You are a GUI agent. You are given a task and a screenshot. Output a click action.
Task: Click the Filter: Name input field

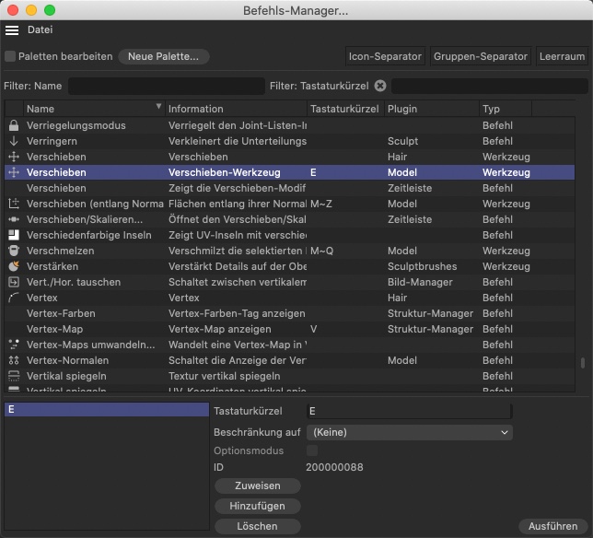(166, 87)
